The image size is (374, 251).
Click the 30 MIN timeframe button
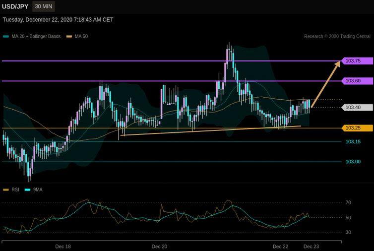pyautogui.click(x=44, y=6)
